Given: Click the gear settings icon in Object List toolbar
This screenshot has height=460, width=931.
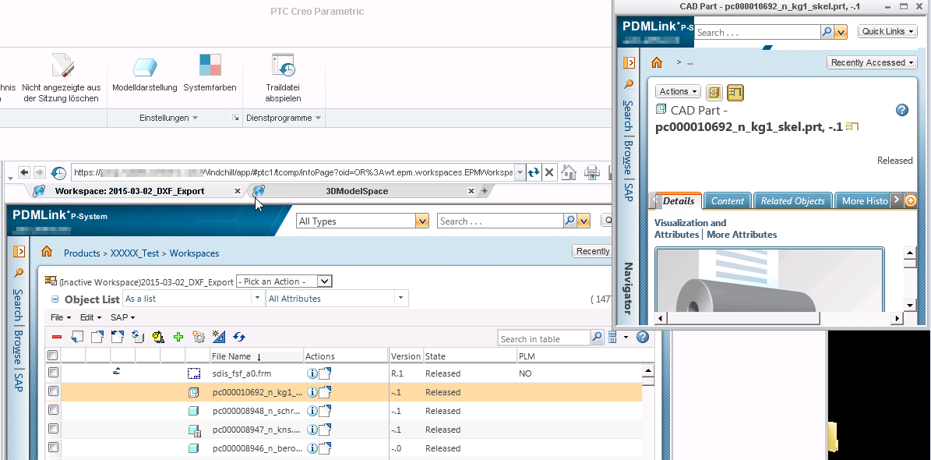Looking at the screenshot, I should coord(199,337).
